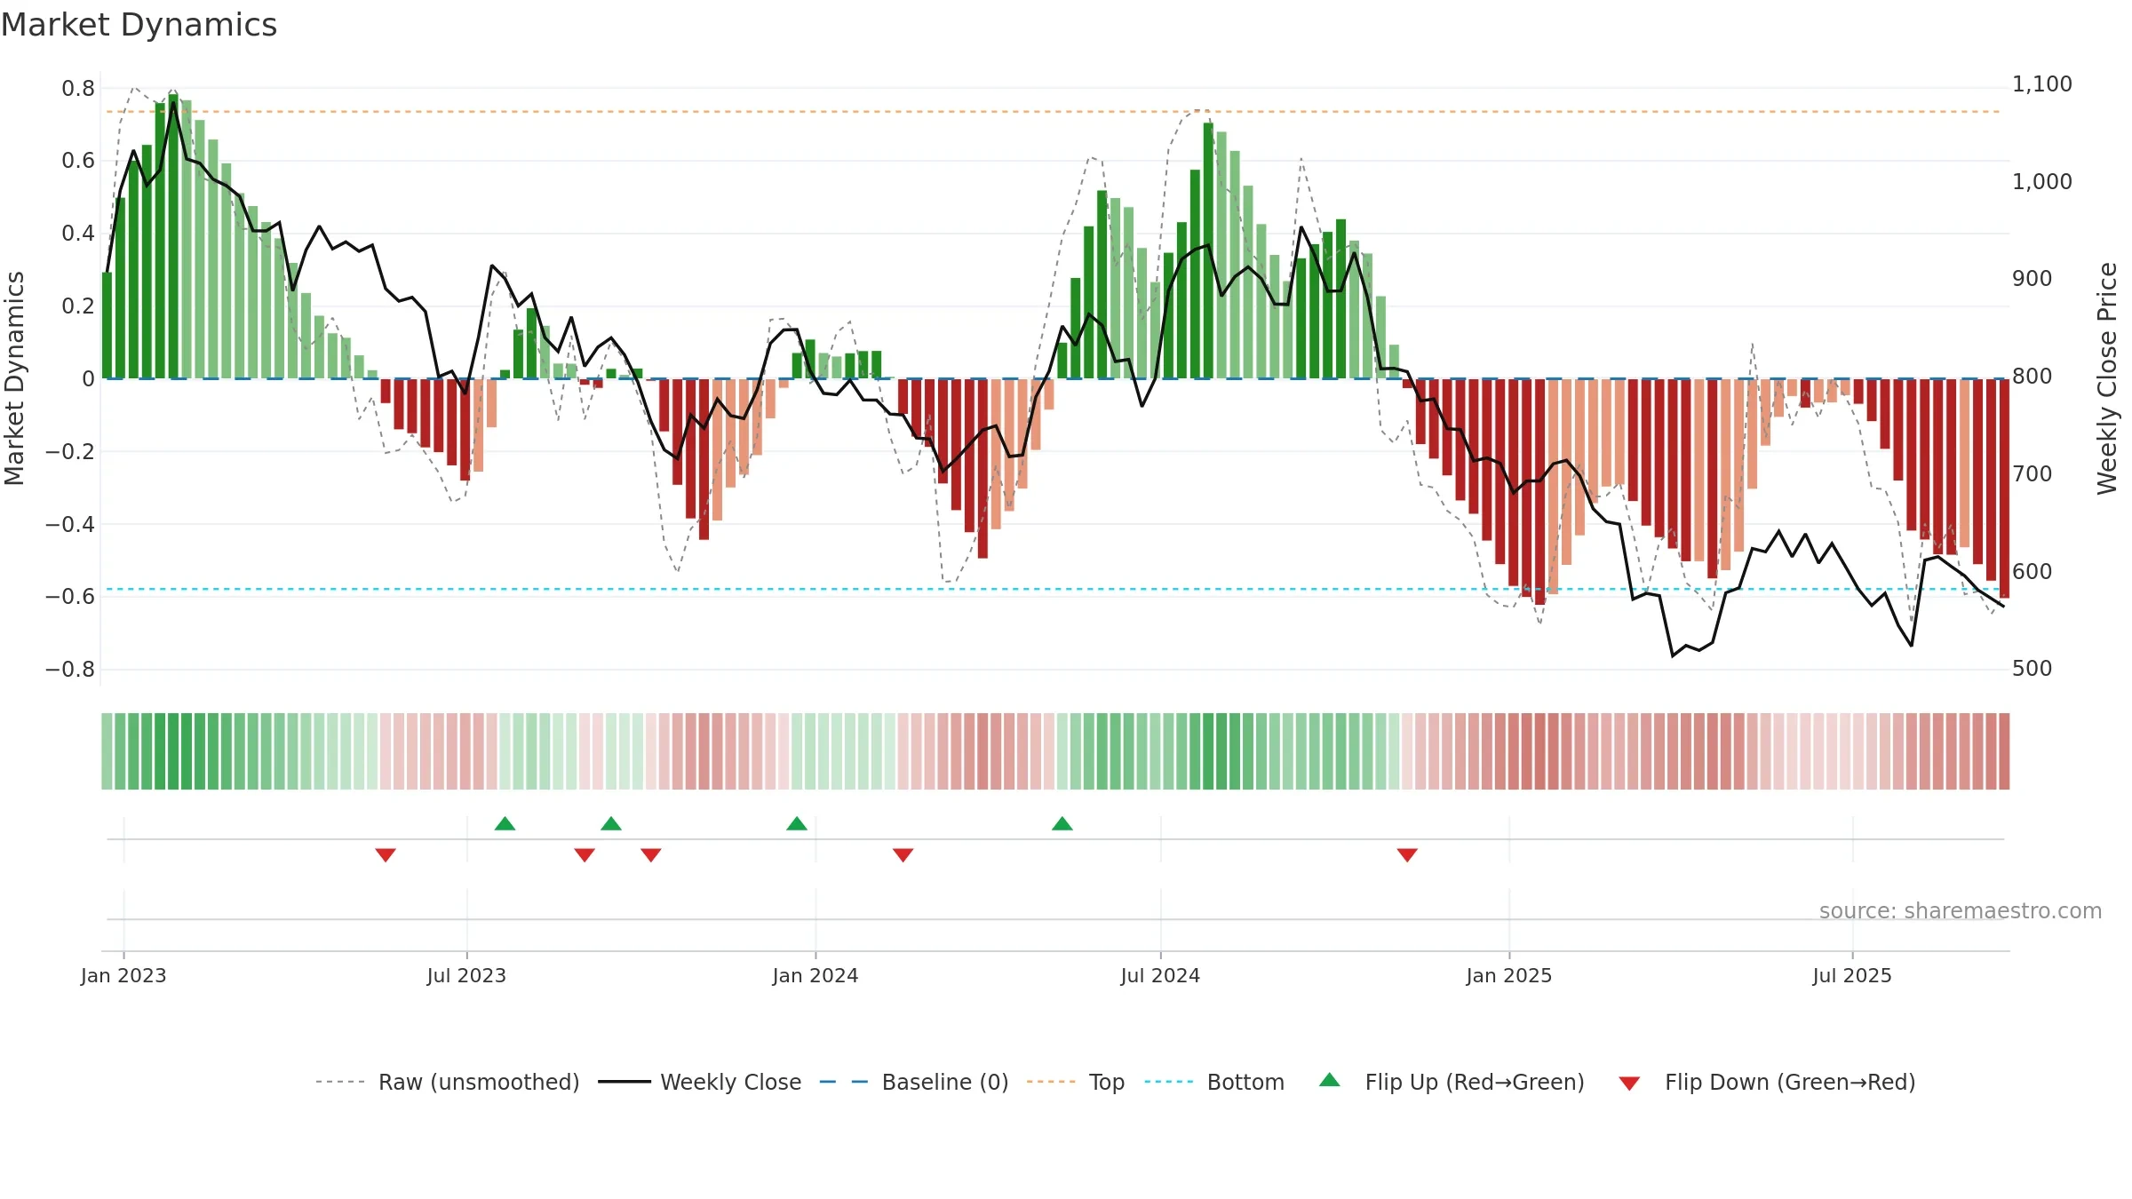Click the Jan 2025 x-axis label
This screenshot has height=1199, width=2132.
click(1509, 975)
